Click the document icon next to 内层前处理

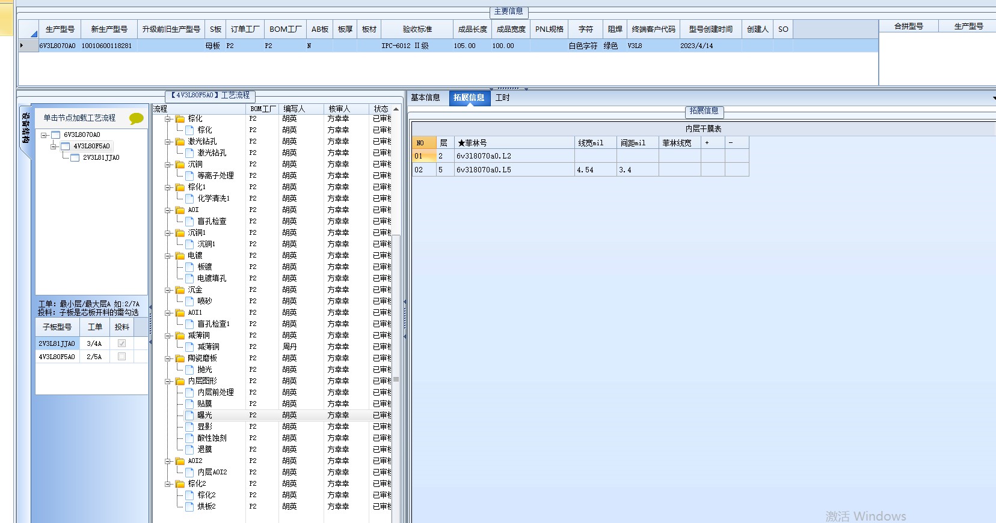point(189,393)
